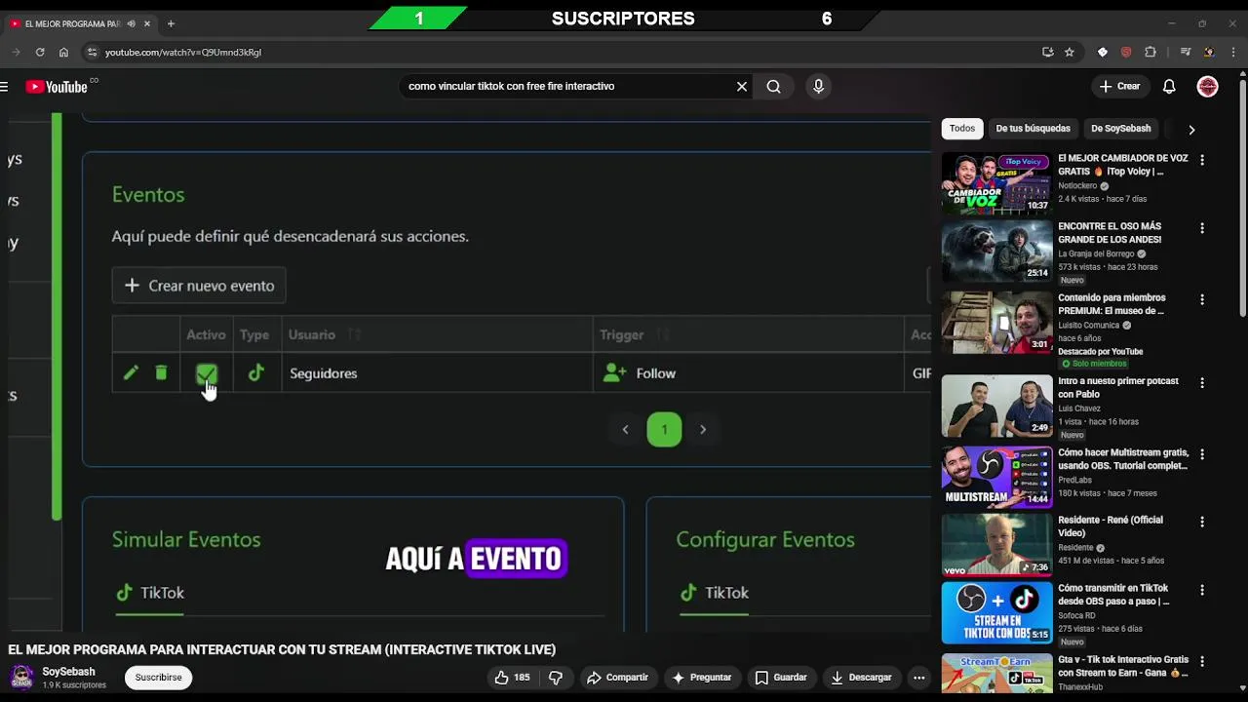Open options menu for Cómo transmitir en TikTok video

tap(1202, 590)
